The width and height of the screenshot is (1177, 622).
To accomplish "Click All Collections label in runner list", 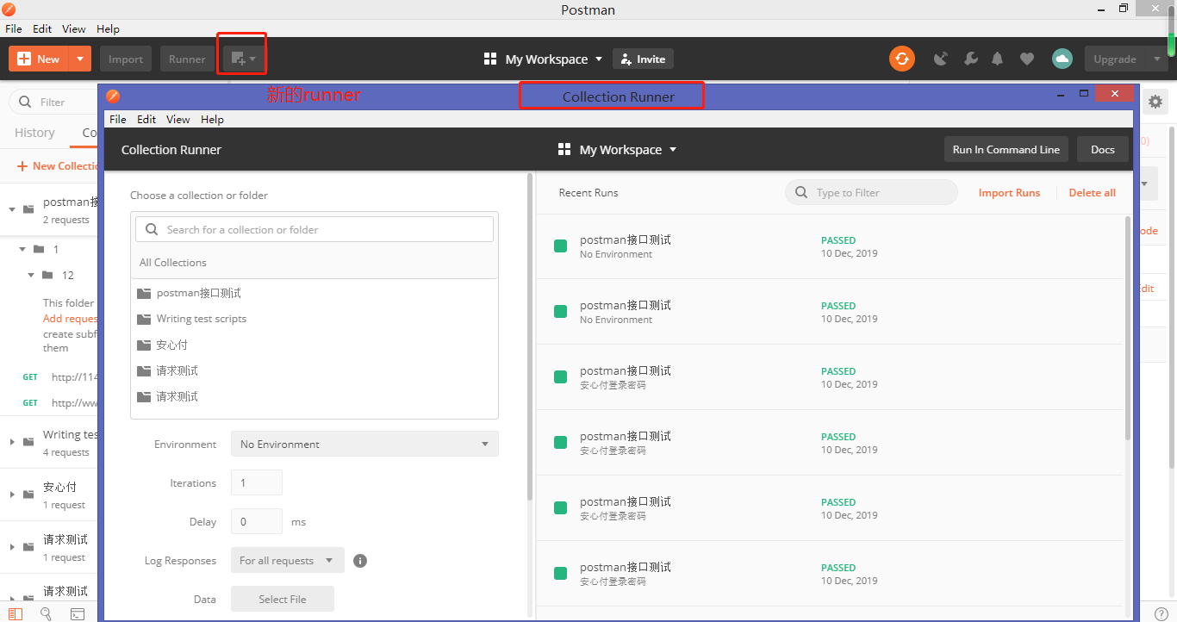I will click(x=173, y=263).
